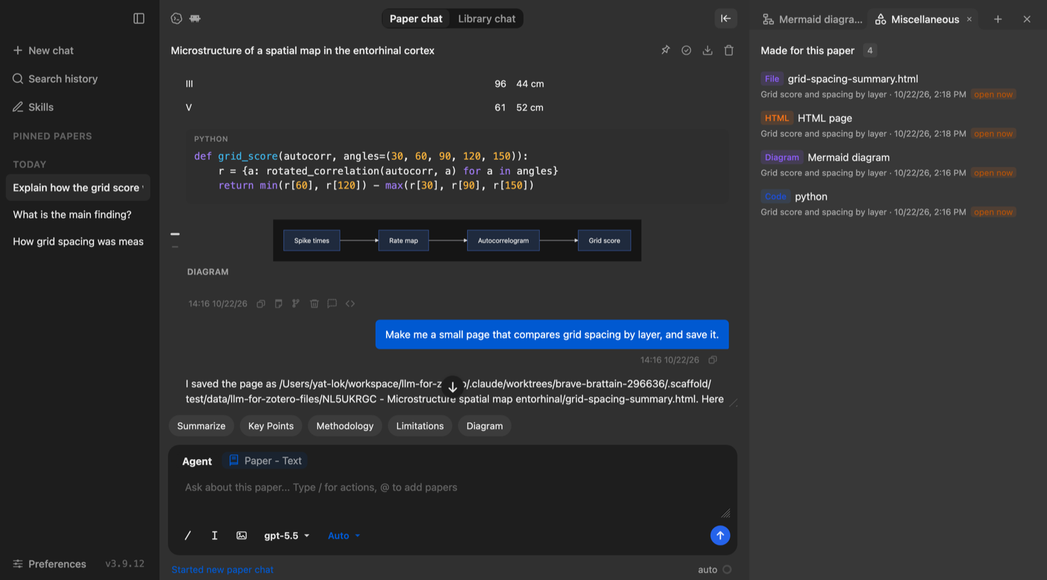The height and width of the screenshot is (580, 1047).
Task: Collapse the side panel with the arrow-to-bar icon
Action: (x=726, y=18)
